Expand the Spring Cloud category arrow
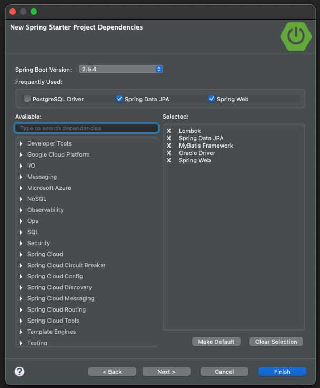 click(21, 255)
